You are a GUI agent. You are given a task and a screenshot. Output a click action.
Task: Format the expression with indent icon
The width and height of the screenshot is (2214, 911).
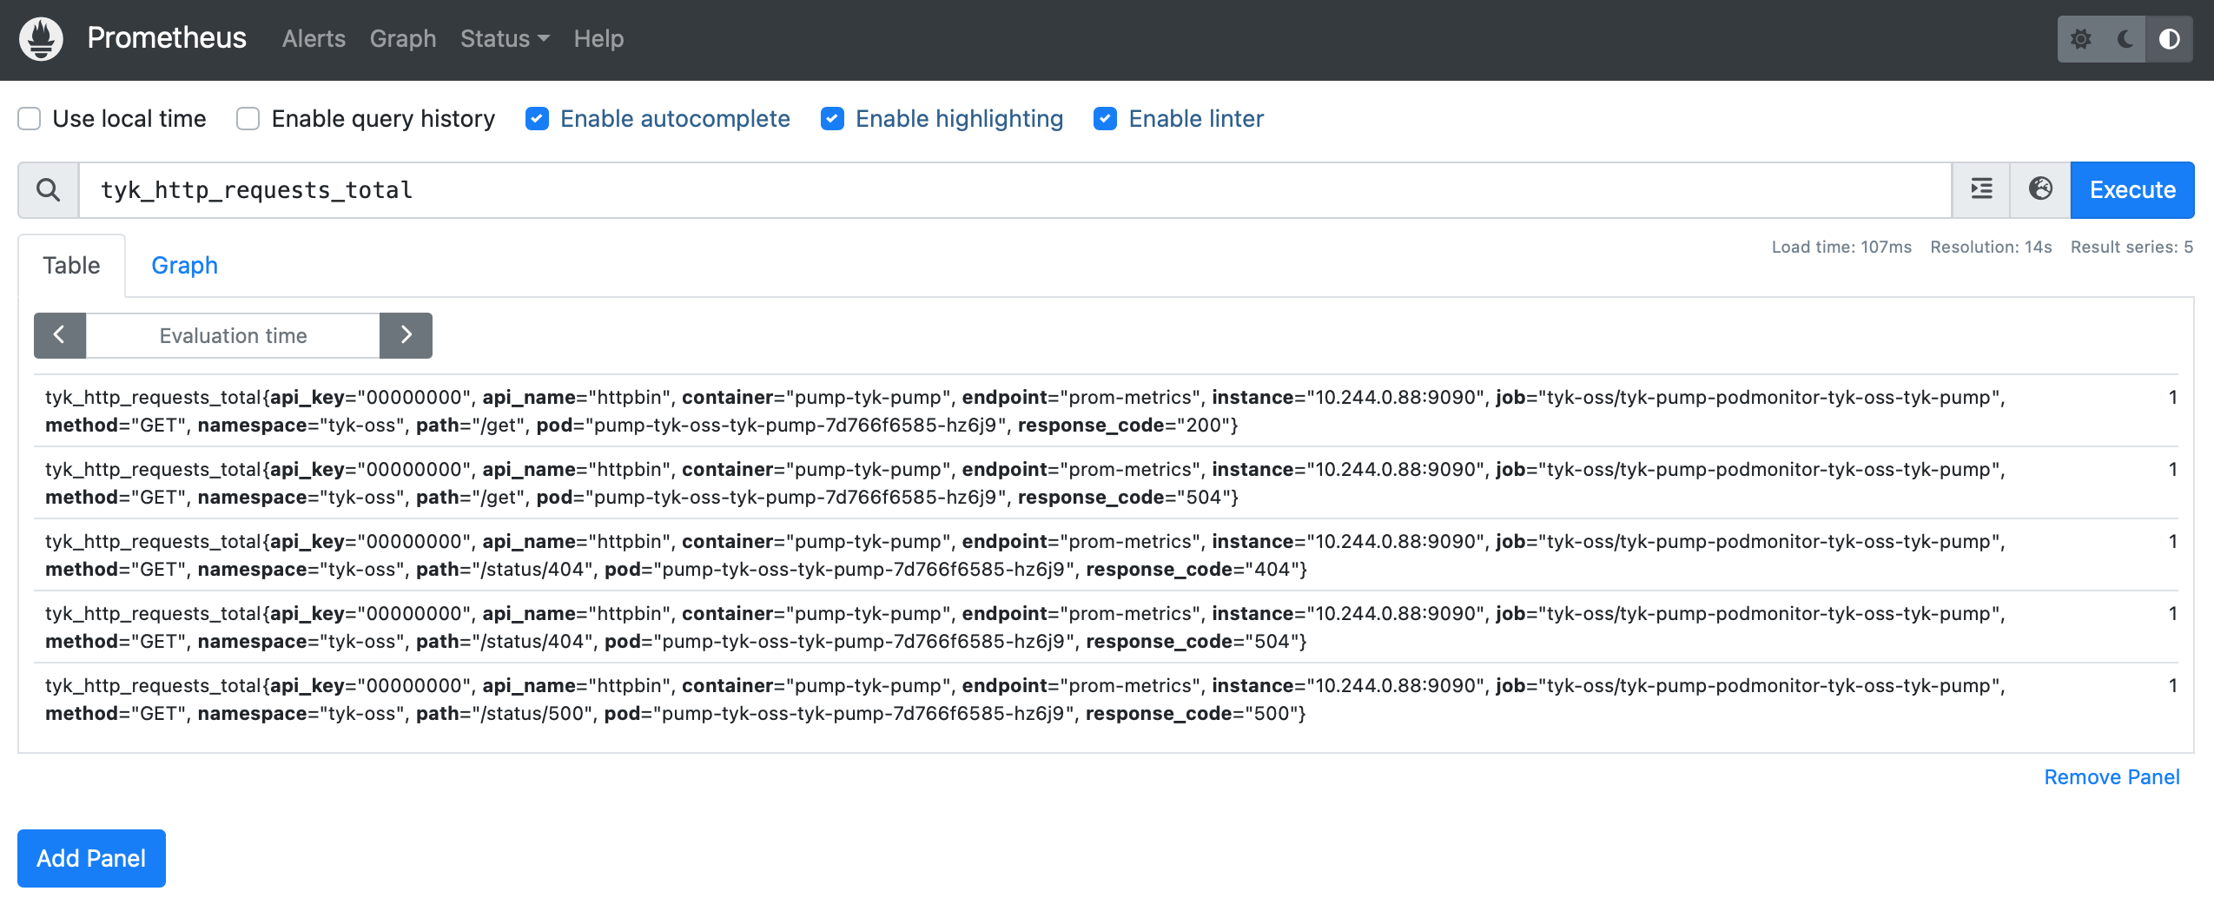tap(1981, 189)
